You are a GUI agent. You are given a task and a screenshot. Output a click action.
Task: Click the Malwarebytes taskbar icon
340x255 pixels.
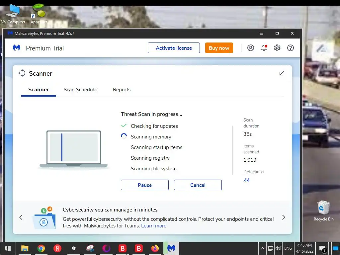[x=171, y=248]
